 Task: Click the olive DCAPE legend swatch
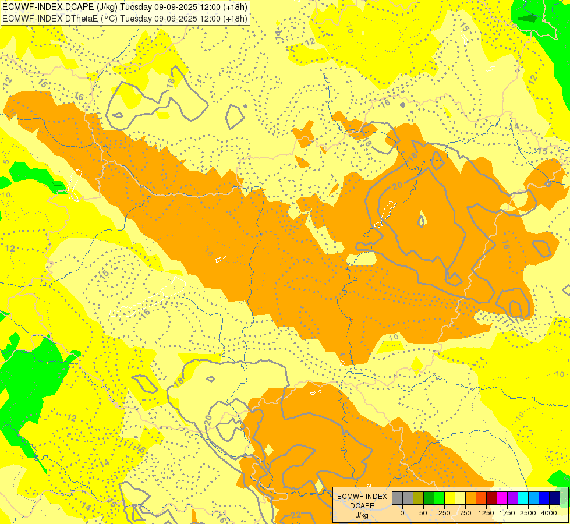coord(418,498)
